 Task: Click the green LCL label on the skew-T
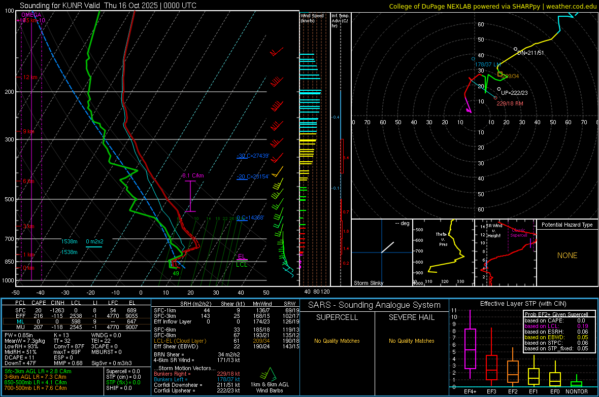tap(242, 265)
